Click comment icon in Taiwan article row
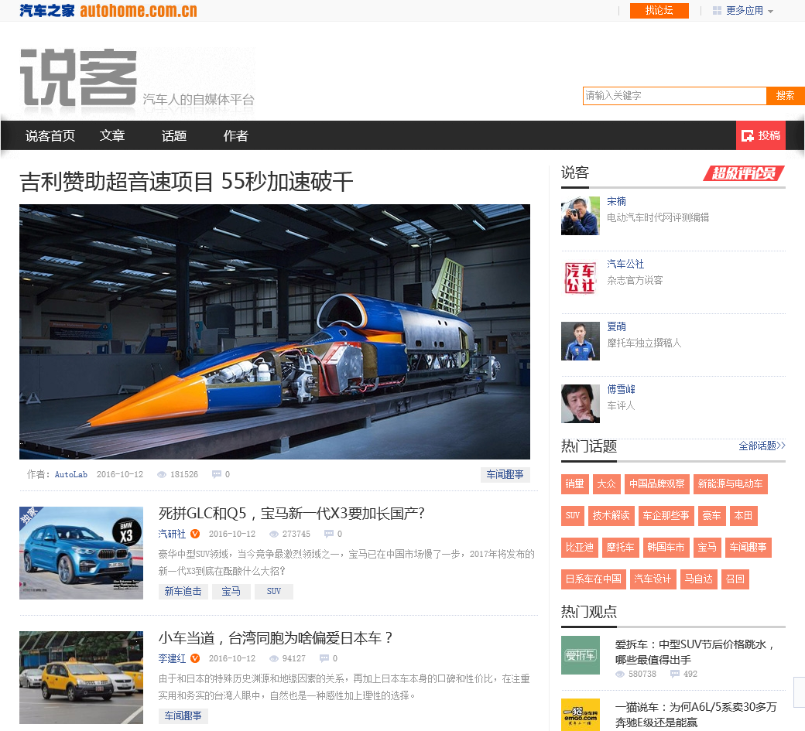The height and width of the screenshot is (731, 805). (324, 658)
